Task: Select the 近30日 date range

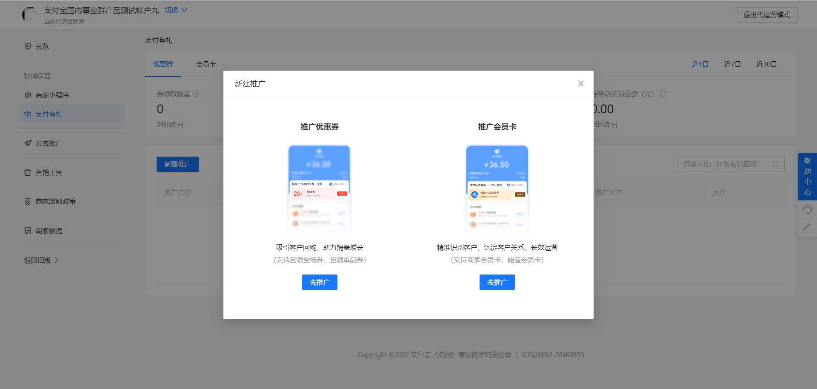Action: click(x=766, y=64)
